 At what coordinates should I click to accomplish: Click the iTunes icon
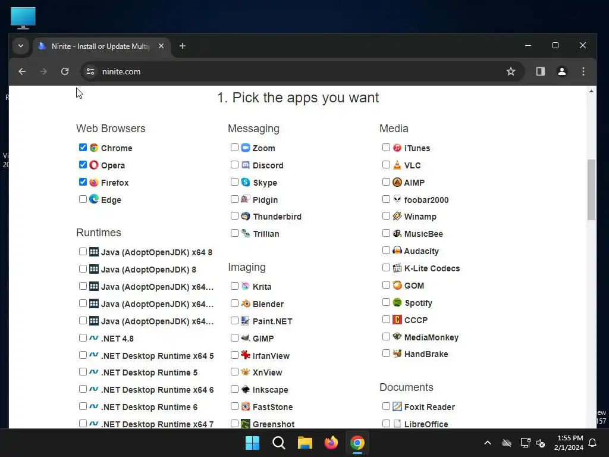point(397,148)
